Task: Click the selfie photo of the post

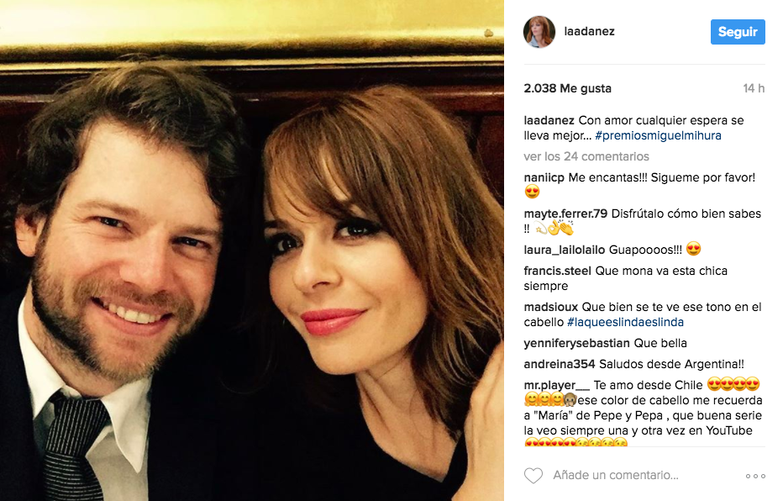Action: coord(252,250)
